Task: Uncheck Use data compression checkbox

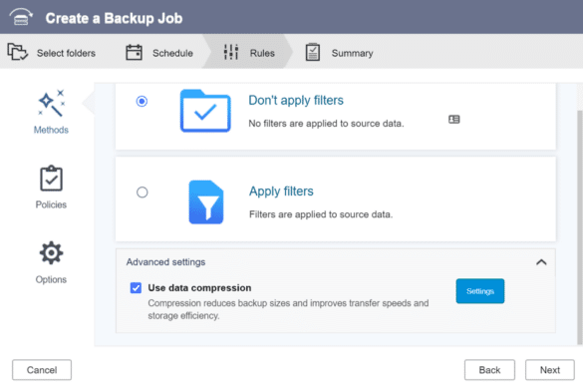Action: 136,287
